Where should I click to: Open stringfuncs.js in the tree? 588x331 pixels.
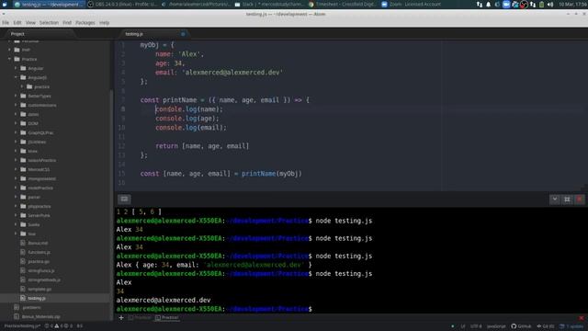(41, 271)
